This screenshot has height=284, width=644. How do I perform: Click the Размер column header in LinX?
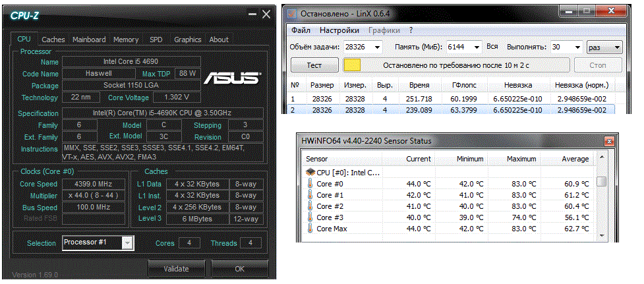322,86
